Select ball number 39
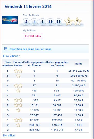The height and width of the screenshot is (139, 94). coord(58,22)
